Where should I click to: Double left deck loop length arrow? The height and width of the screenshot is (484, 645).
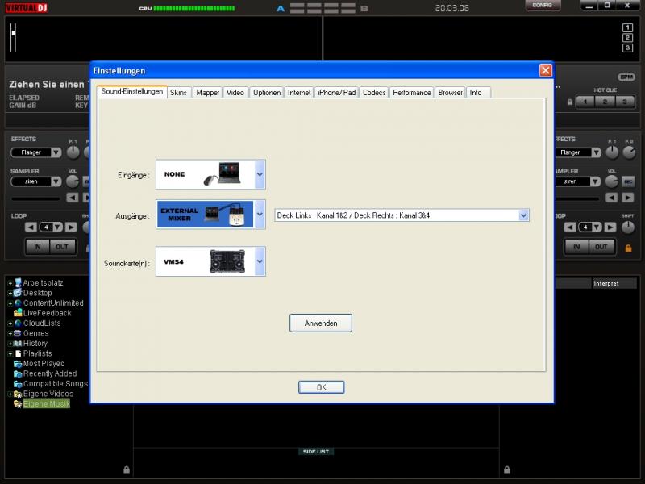pyautogui.click(x=71, y=227)
